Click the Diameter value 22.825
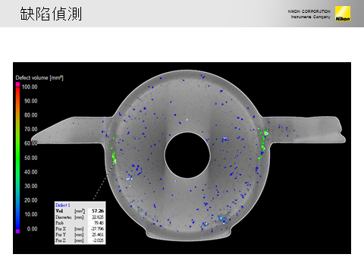This screenshot has height=273, width=364. click(98, 217)
